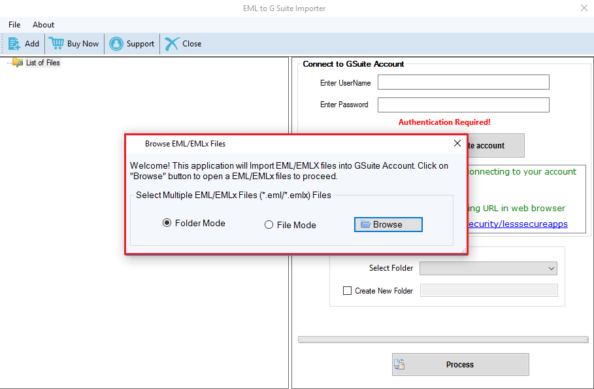Click the Add file icon in toolbar

point(14,44)
